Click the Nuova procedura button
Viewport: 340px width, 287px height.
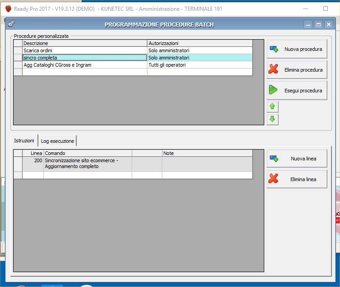297,49
